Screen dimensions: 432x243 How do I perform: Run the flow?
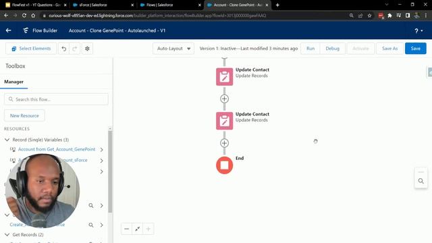tap(310, 49)
